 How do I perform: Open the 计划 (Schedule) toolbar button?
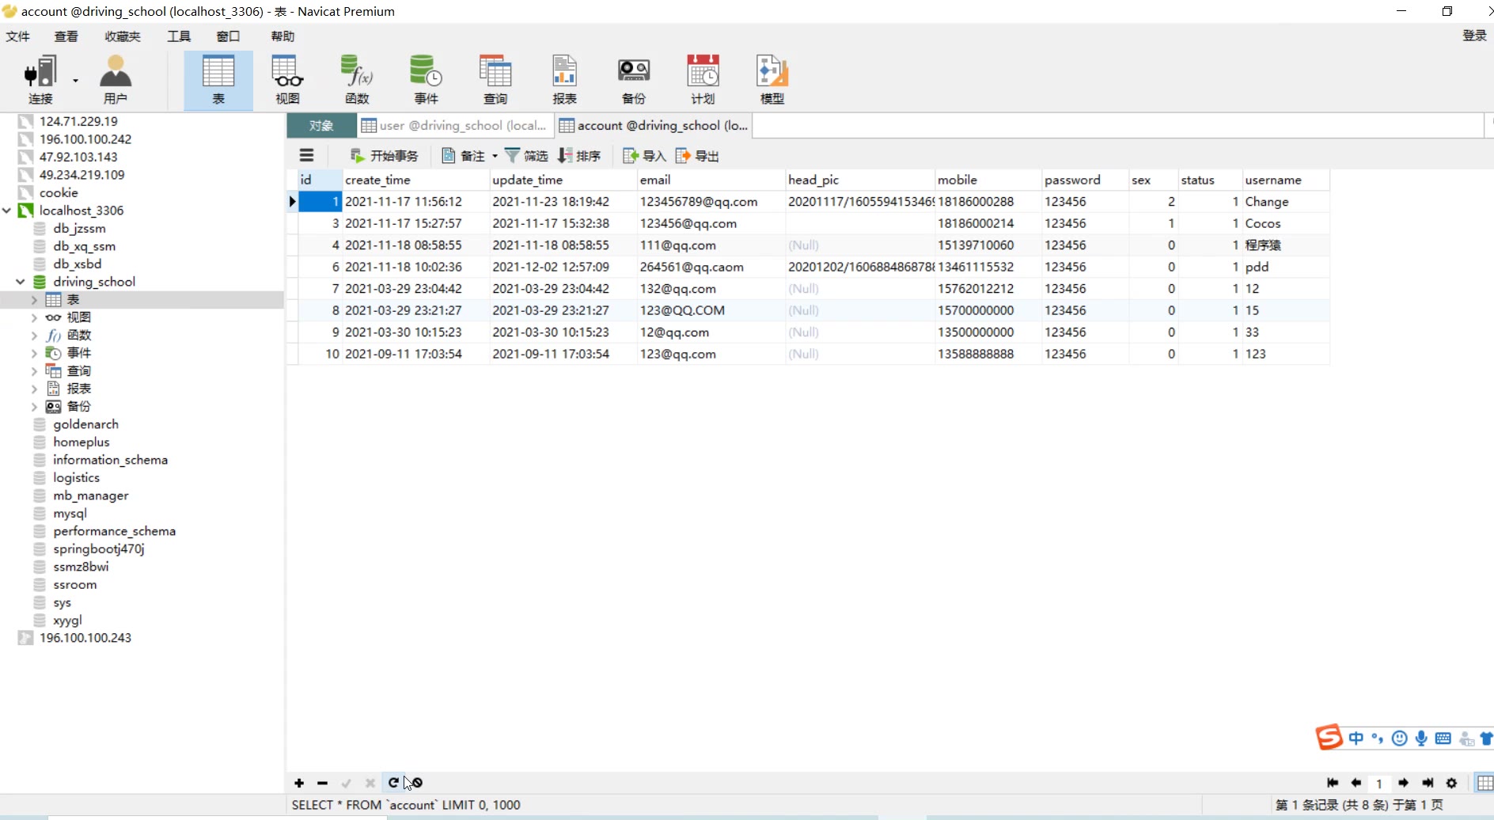(703, 80)
